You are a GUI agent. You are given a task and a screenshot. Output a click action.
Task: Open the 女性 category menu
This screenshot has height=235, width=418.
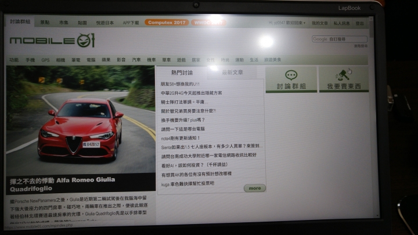tap(211, 60)
